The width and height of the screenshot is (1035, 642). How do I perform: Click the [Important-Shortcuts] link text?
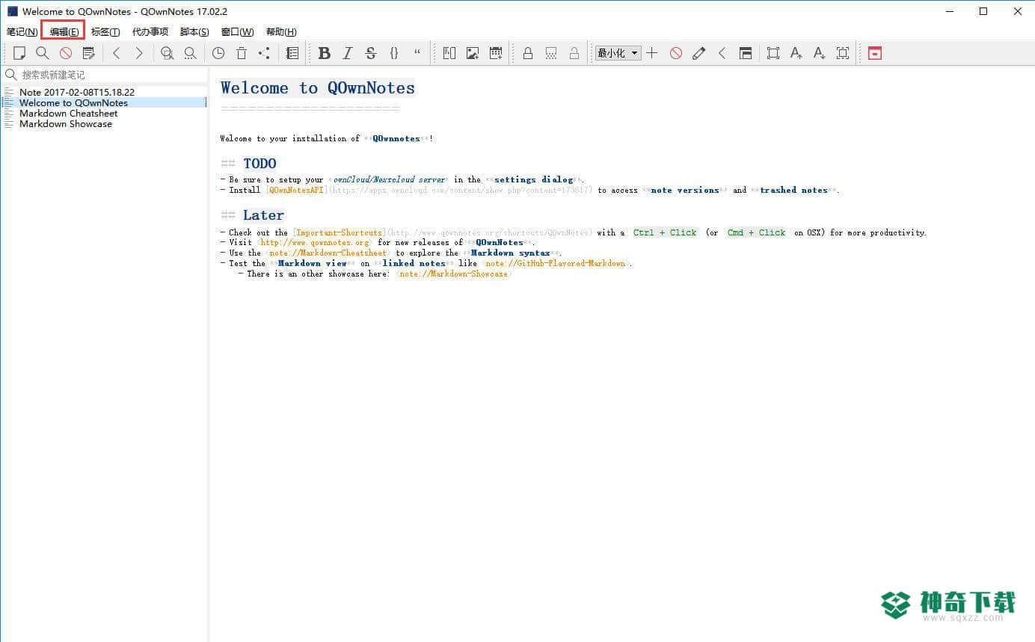coord(340,232)
